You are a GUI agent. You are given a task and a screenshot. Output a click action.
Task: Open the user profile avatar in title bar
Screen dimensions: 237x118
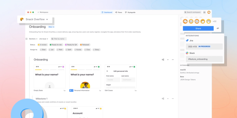209,12
